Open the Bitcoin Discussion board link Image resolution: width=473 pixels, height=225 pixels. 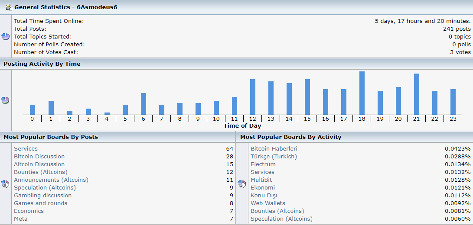coord(39,156)
